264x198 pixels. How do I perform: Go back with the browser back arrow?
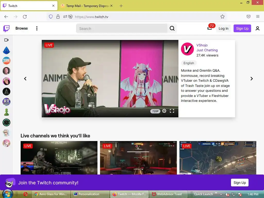6,17
